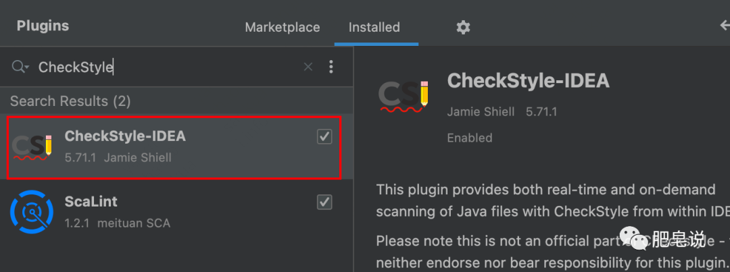Click the Enabled status label
The width and height of the screenshot is (730, 272).
click(469, 138)
